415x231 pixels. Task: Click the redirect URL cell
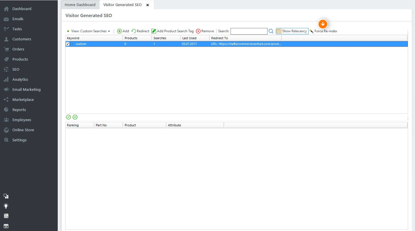coord(246,44)
